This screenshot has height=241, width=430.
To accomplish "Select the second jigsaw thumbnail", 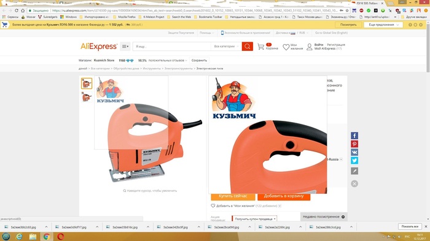I will [x=87, y=97].
